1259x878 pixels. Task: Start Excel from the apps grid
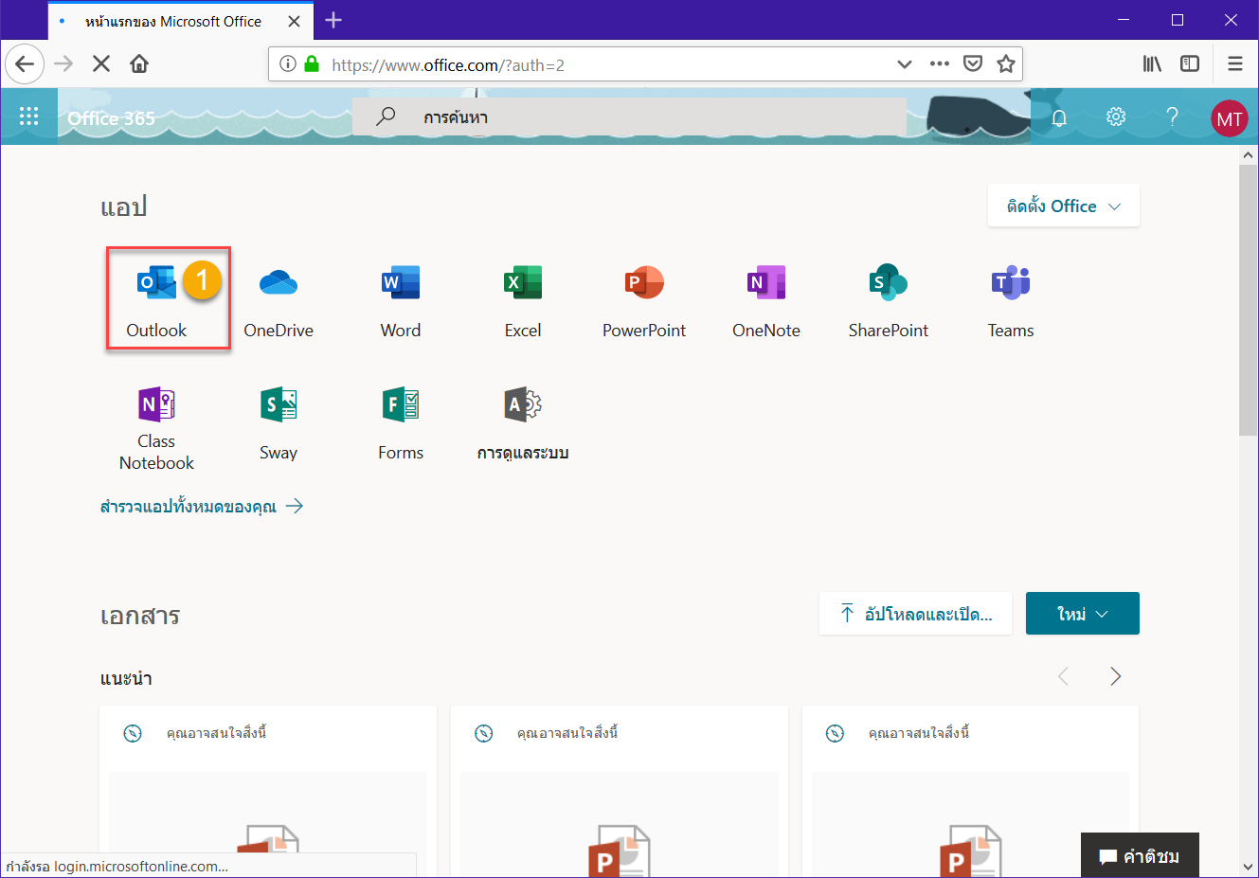522,299
